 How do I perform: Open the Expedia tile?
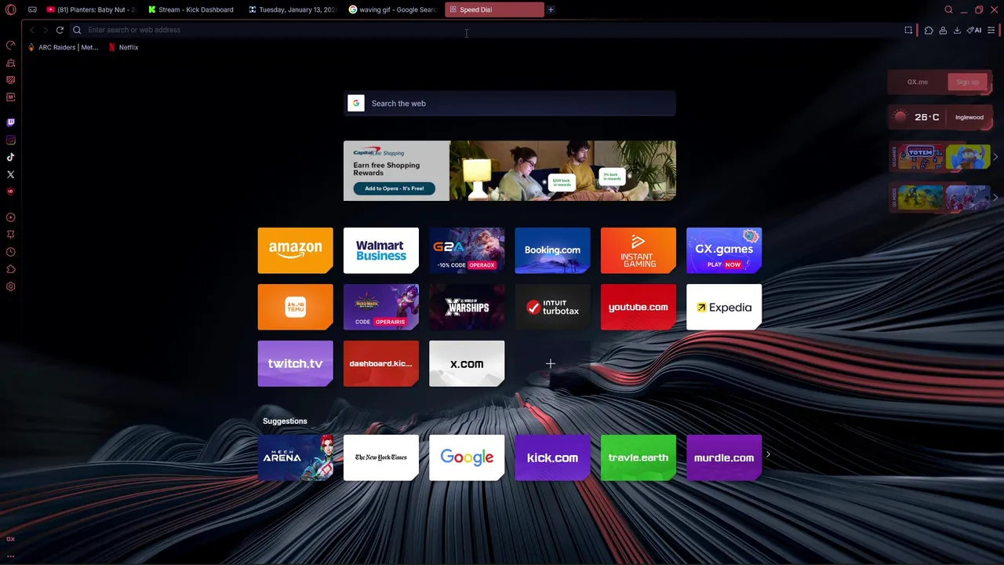(x=724, y=307)
